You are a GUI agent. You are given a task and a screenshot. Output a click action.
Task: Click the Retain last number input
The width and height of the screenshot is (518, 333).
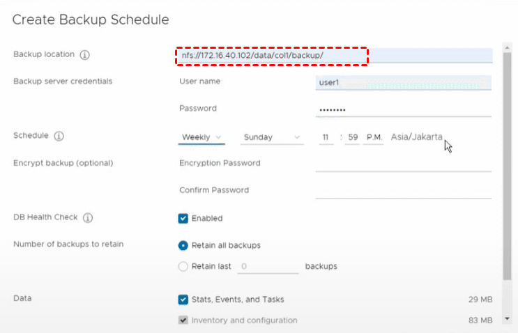point(268,266)
